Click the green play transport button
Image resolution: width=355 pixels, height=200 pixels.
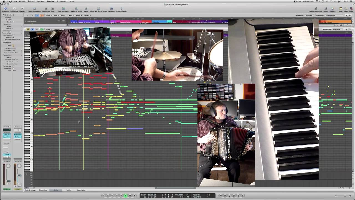[x=126, y=196]
